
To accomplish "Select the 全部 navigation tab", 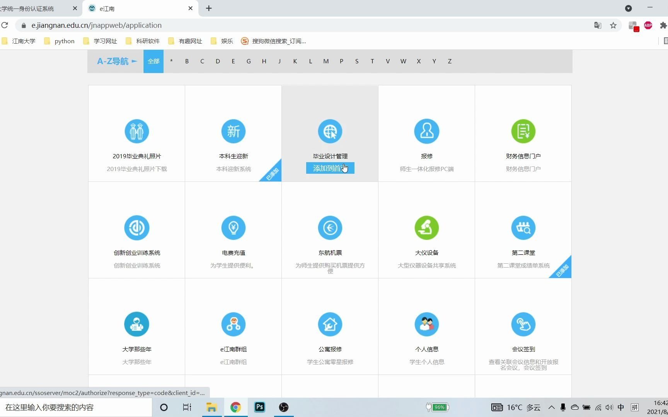I will pos(153,61).
